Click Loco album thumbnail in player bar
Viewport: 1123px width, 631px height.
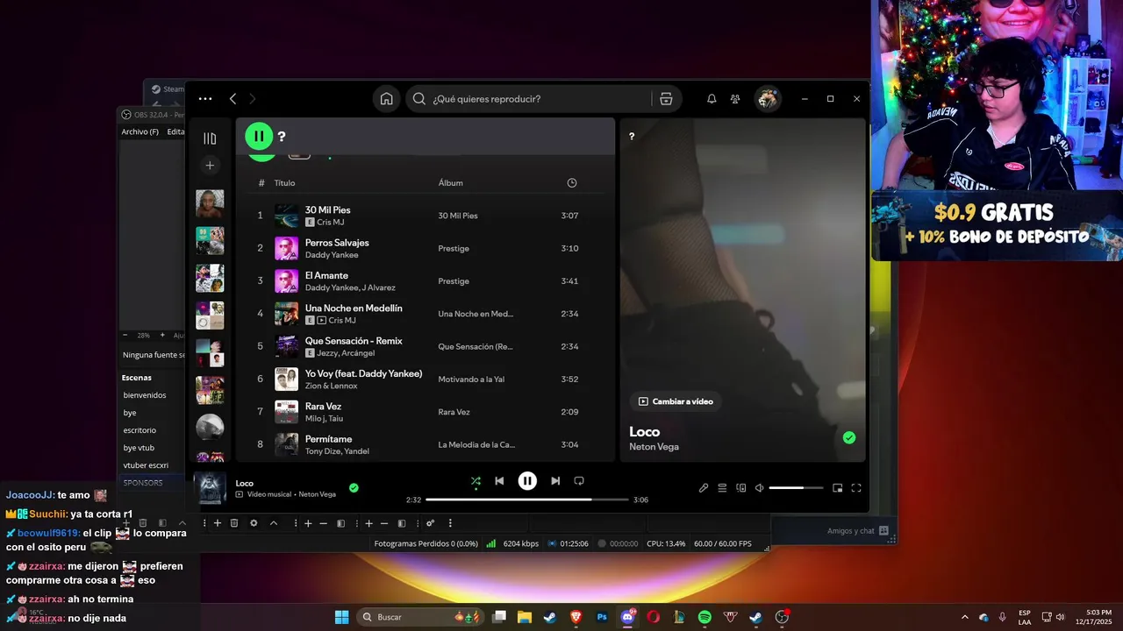click(x=211, y=488)
